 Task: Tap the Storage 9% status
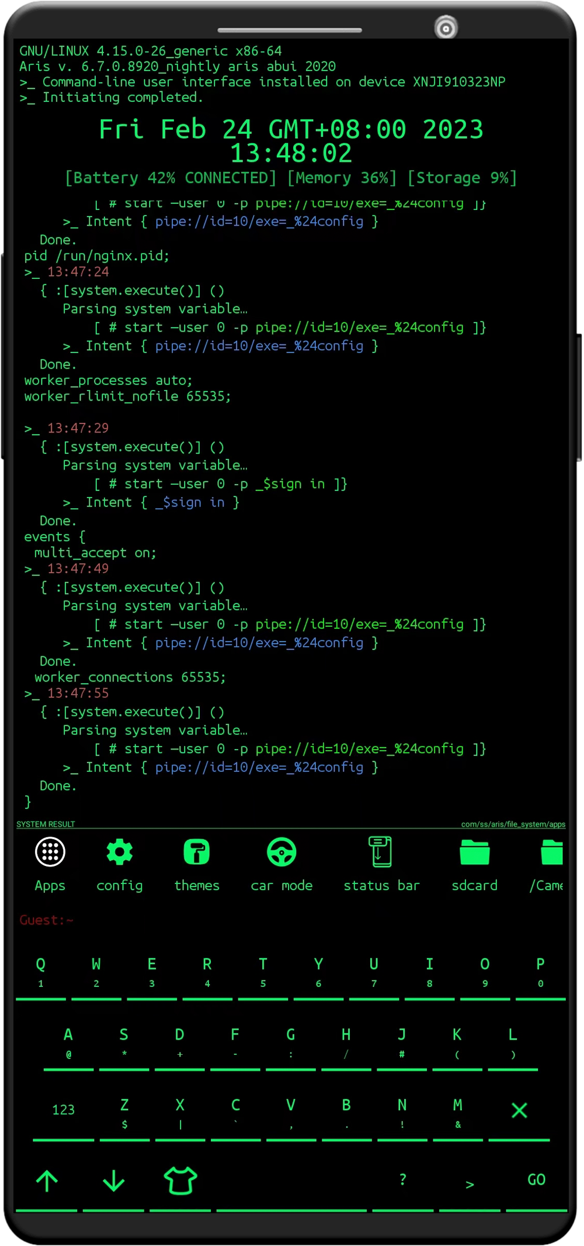click(462, 178)
